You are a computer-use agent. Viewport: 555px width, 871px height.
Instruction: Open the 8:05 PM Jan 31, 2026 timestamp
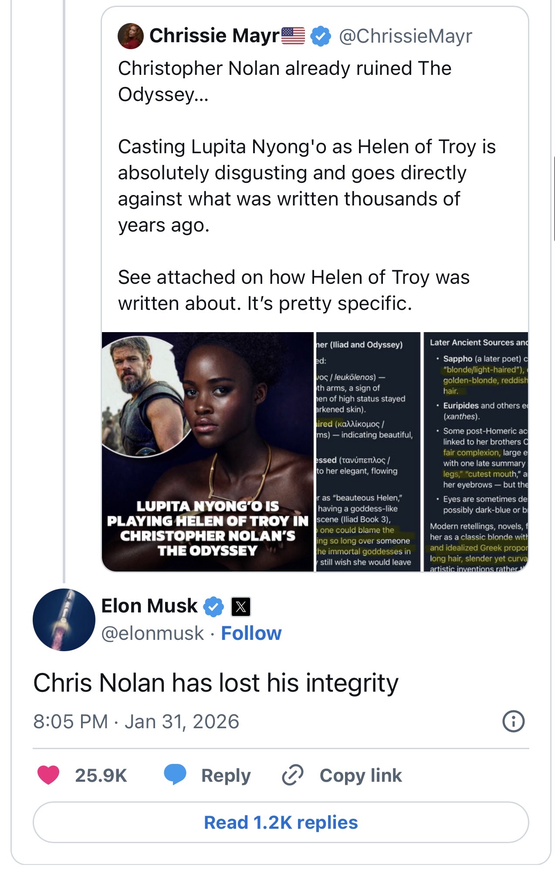136,721
